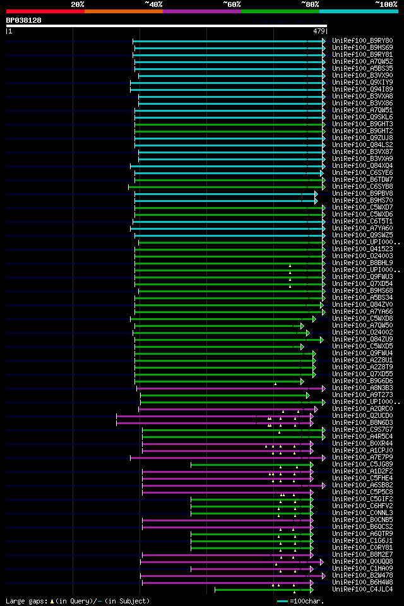
Task: Select hit UniRef100_B9RY80
Action: pos(362,40)
